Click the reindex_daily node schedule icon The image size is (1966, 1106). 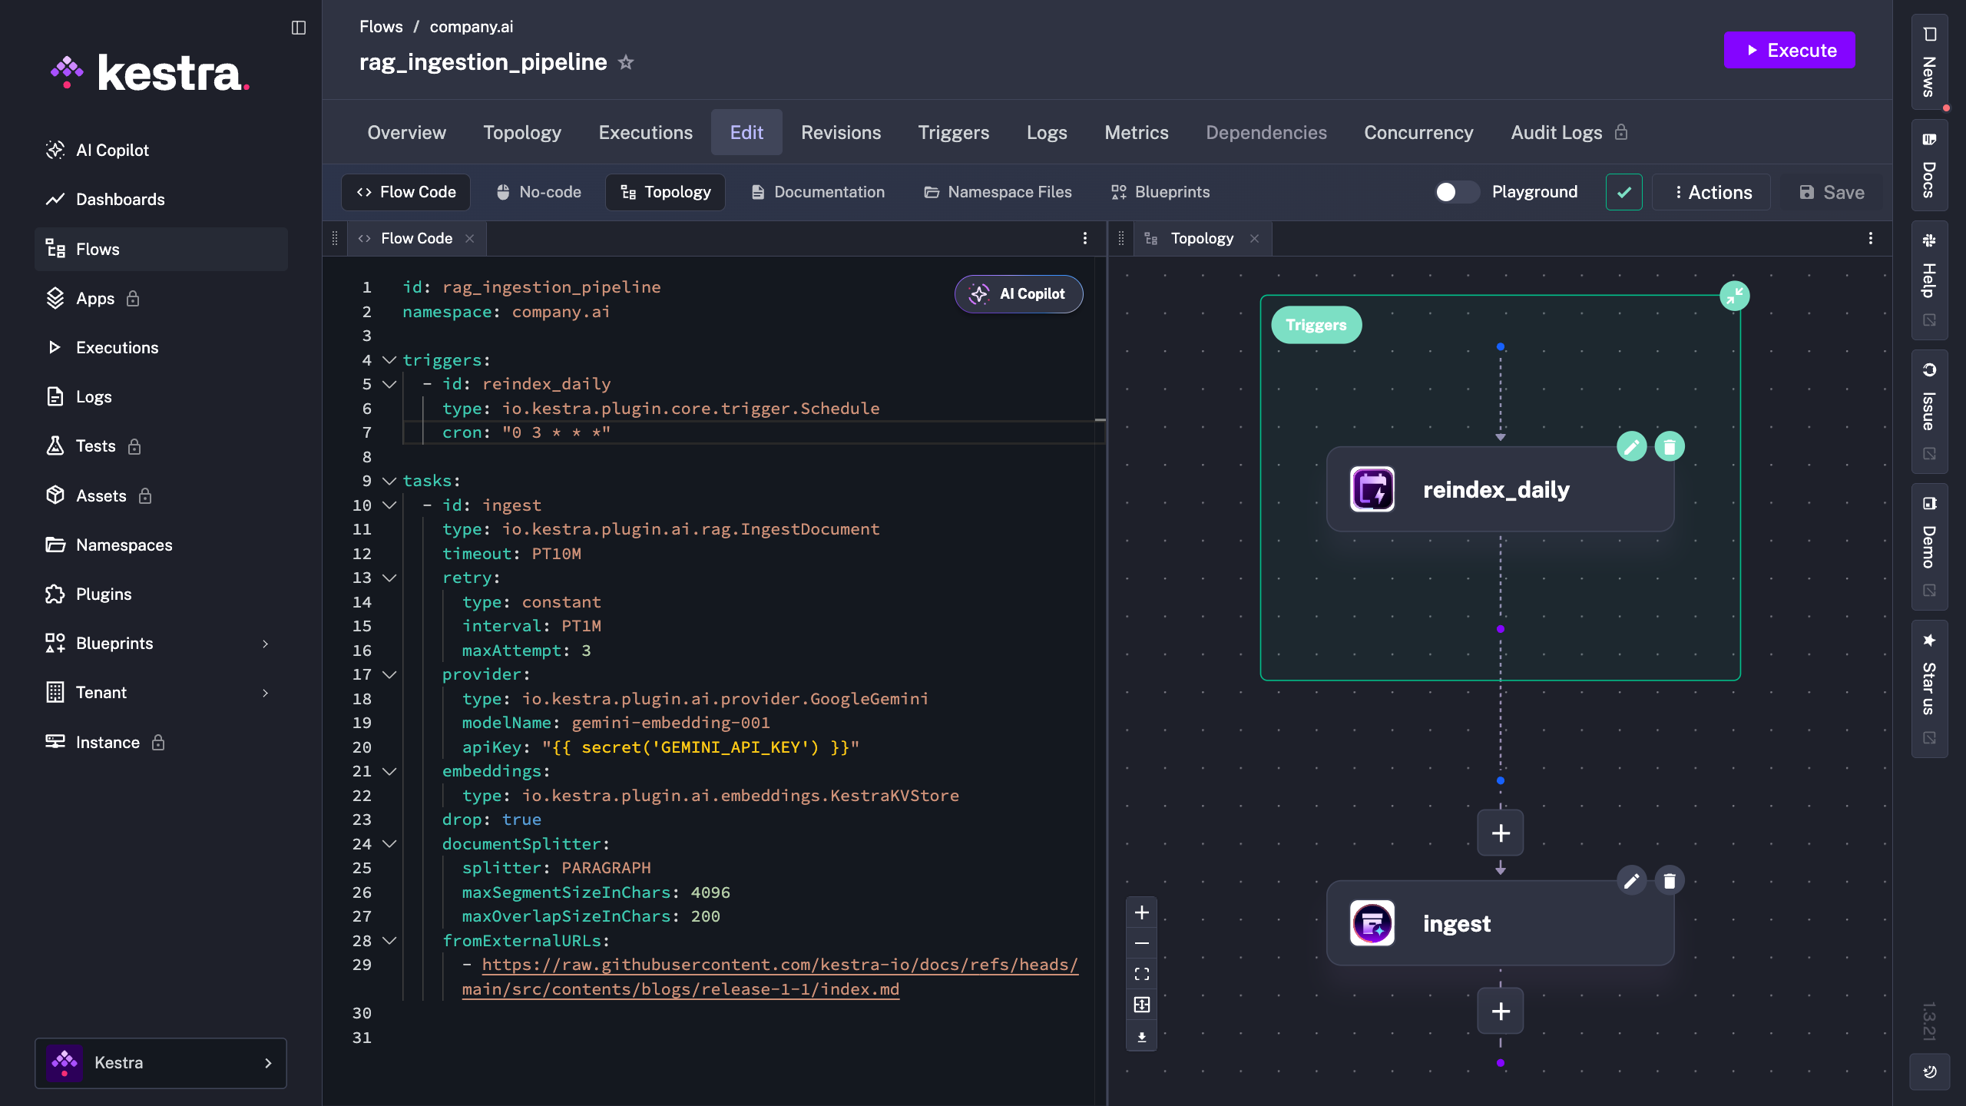coord(1372,489)
